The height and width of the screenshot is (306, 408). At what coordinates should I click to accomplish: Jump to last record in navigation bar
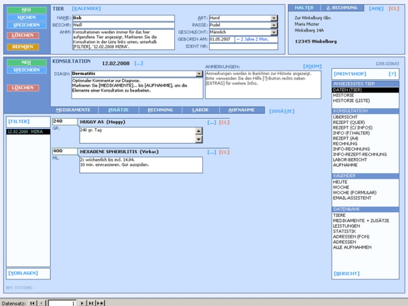(91, 303)
